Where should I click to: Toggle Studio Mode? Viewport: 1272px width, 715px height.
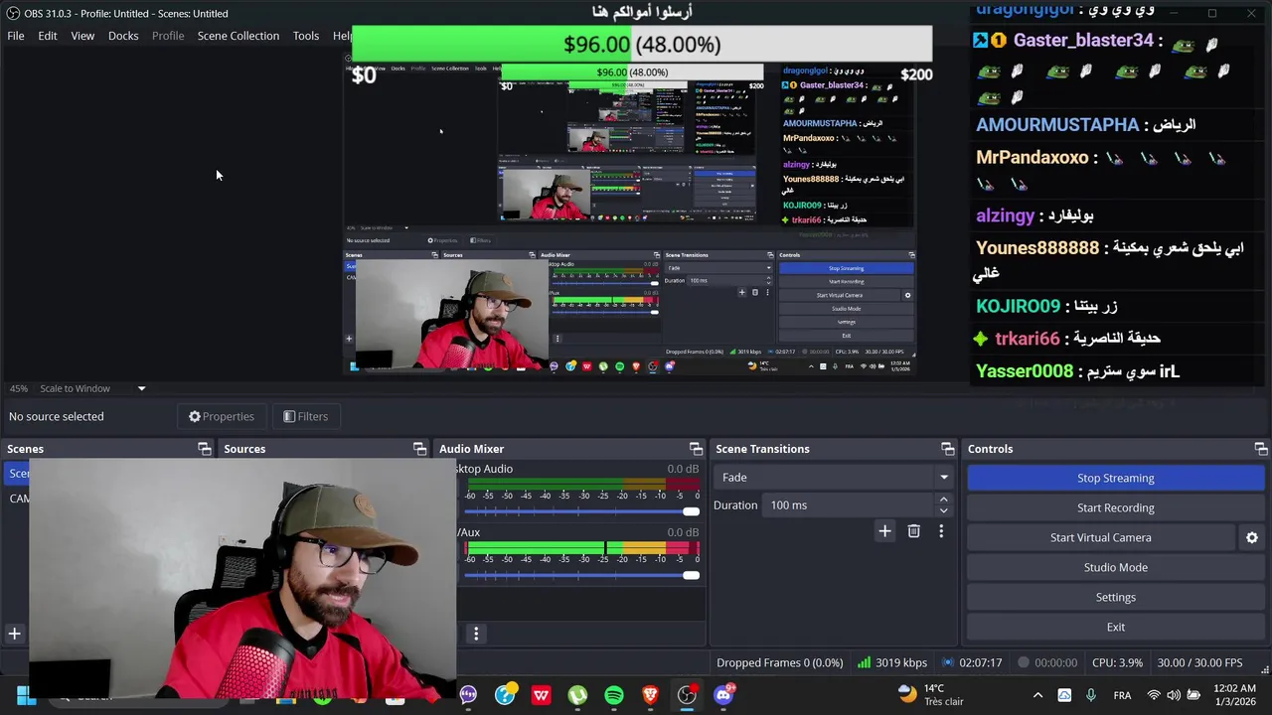(x=1115, y=567)
